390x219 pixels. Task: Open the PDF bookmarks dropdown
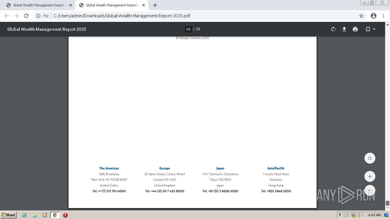(370, 29)
